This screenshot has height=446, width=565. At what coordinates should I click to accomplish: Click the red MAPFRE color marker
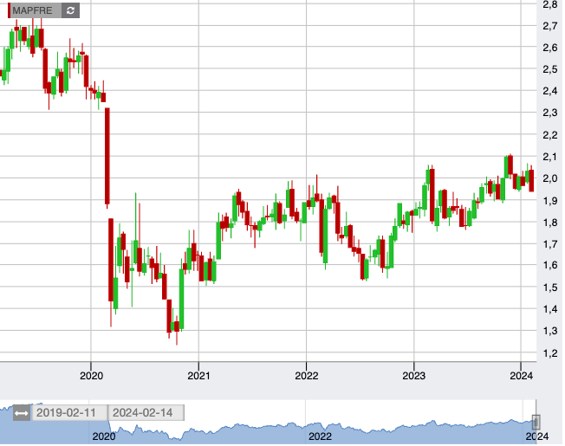pos(9,10)
